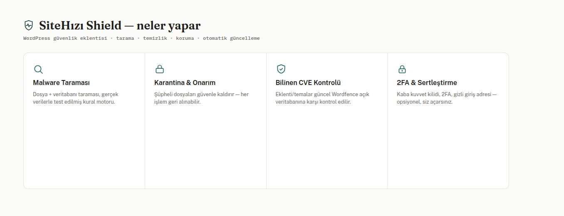Image resolution: width=564 pixels, height=216 pixels.
Task: Click the Bilinen CVE Kontrolü card title
Action: (308, 83)
